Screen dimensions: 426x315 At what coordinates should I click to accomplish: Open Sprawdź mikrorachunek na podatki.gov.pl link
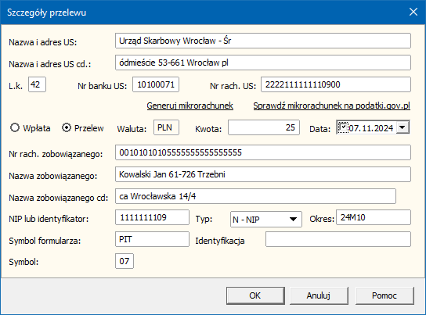click(x=332, y=106)
